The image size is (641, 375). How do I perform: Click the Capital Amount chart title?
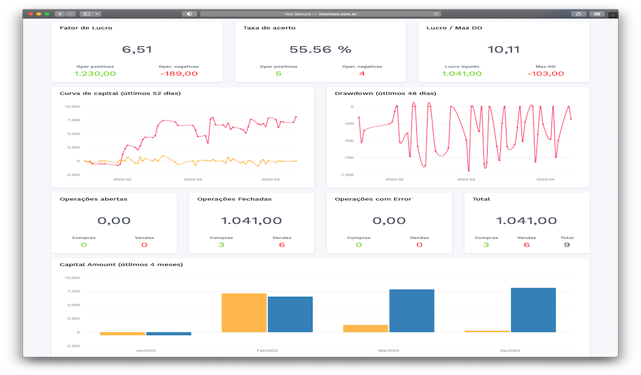(x=121, y=264)
